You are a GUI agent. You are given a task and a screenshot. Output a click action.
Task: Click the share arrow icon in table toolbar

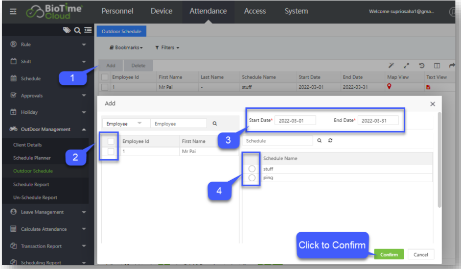point(452,66)
